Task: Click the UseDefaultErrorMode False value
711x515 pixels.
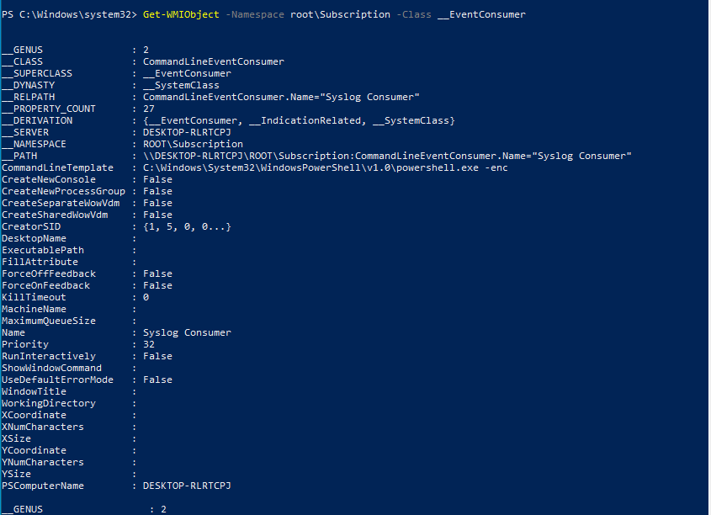Action: pyautogui.click(x=158, y=380)
